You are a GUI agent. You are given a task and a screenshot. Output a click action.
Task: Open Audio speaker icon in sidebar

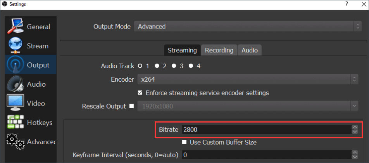click(16, 84)
